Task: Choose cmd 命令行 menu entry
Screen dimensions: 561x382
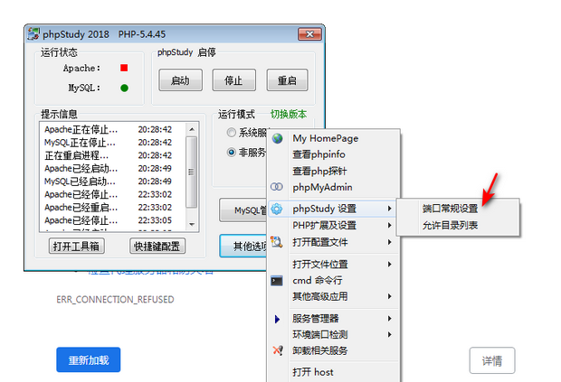Action: pyautogui.click(x=333, y=281)
